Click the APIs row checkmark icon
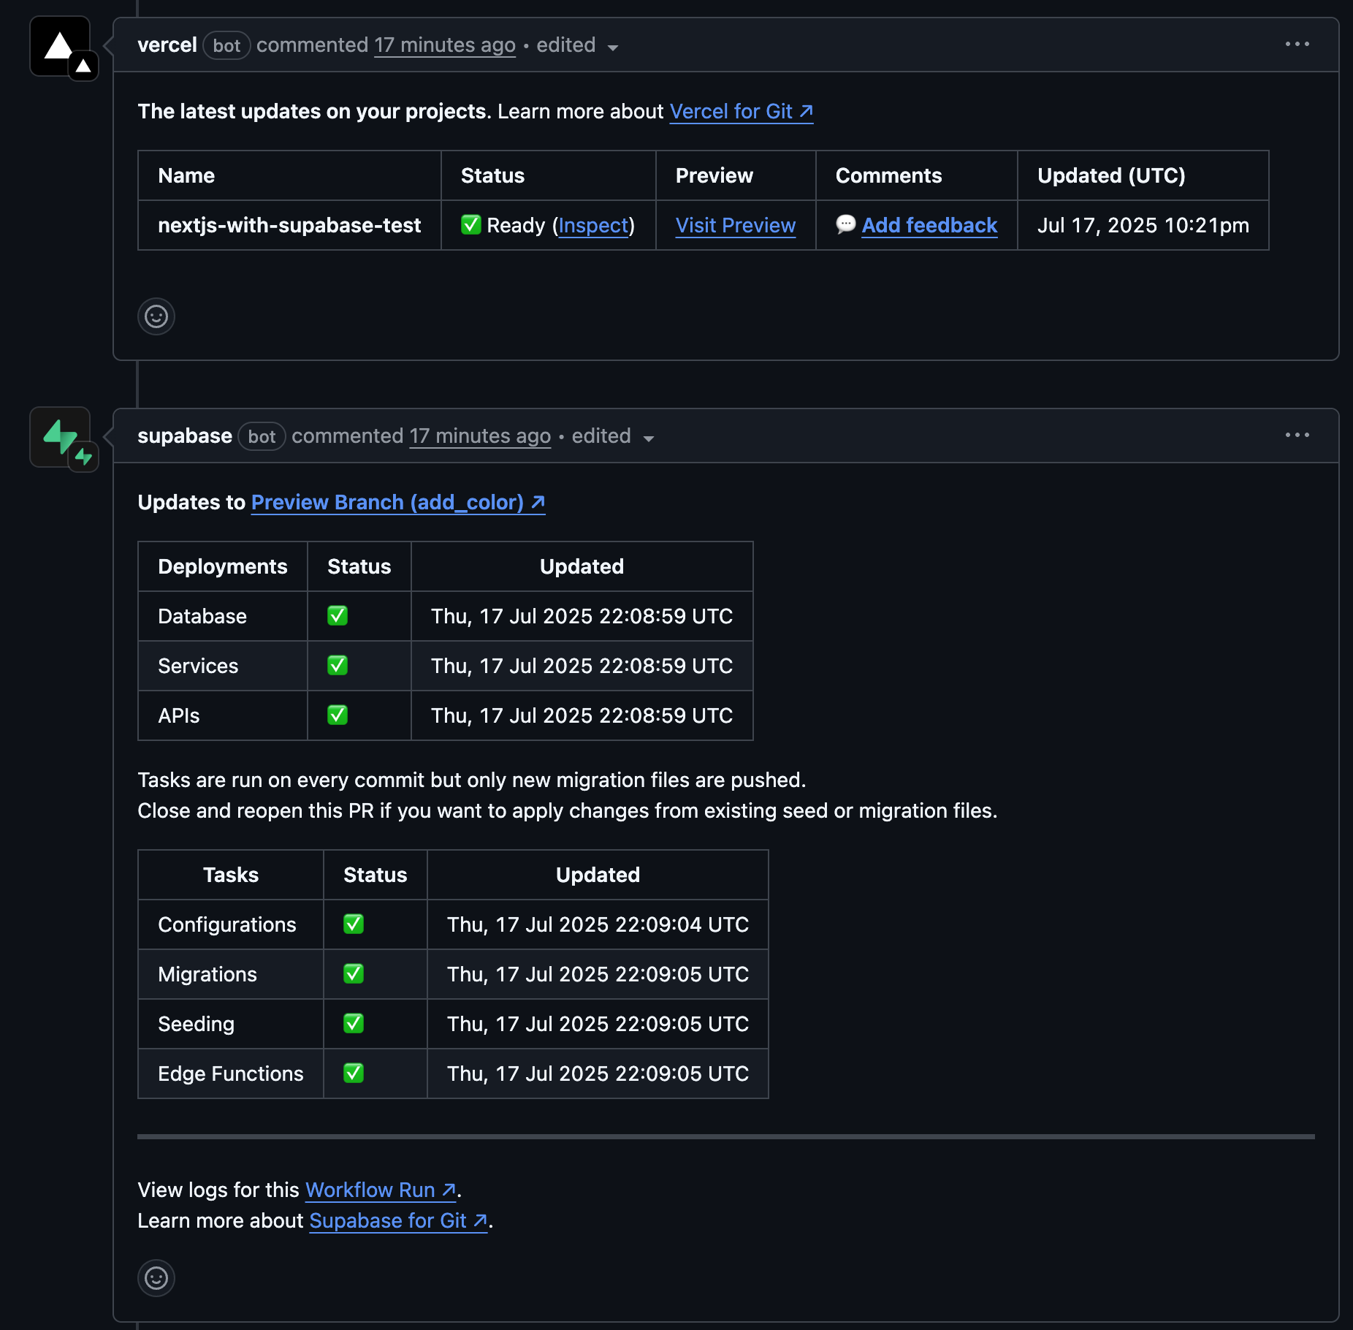Screen dimensions: 1353x1330 (x=338, y=715)
